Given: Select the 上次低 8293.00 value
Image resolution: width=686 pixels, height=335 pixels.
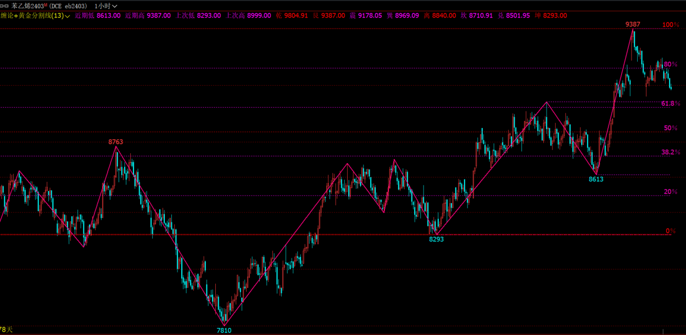Looking at the screenshot, I should [198, 15].
